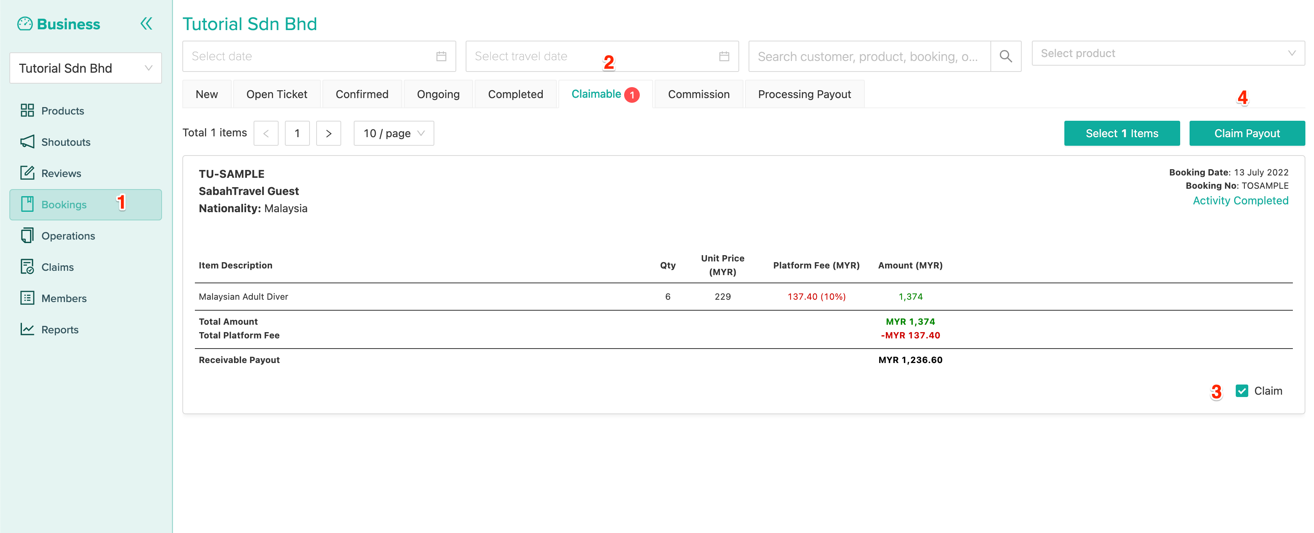Screen dimensions: 1314x533
Task: Collapse the sidebar with double-chevron icon
Action: (x=146, y=23)
